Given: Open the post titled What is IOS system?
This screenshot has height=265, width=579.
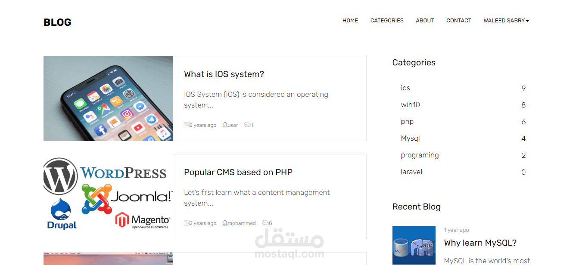Looking at the screenshot, I should 224,74.
